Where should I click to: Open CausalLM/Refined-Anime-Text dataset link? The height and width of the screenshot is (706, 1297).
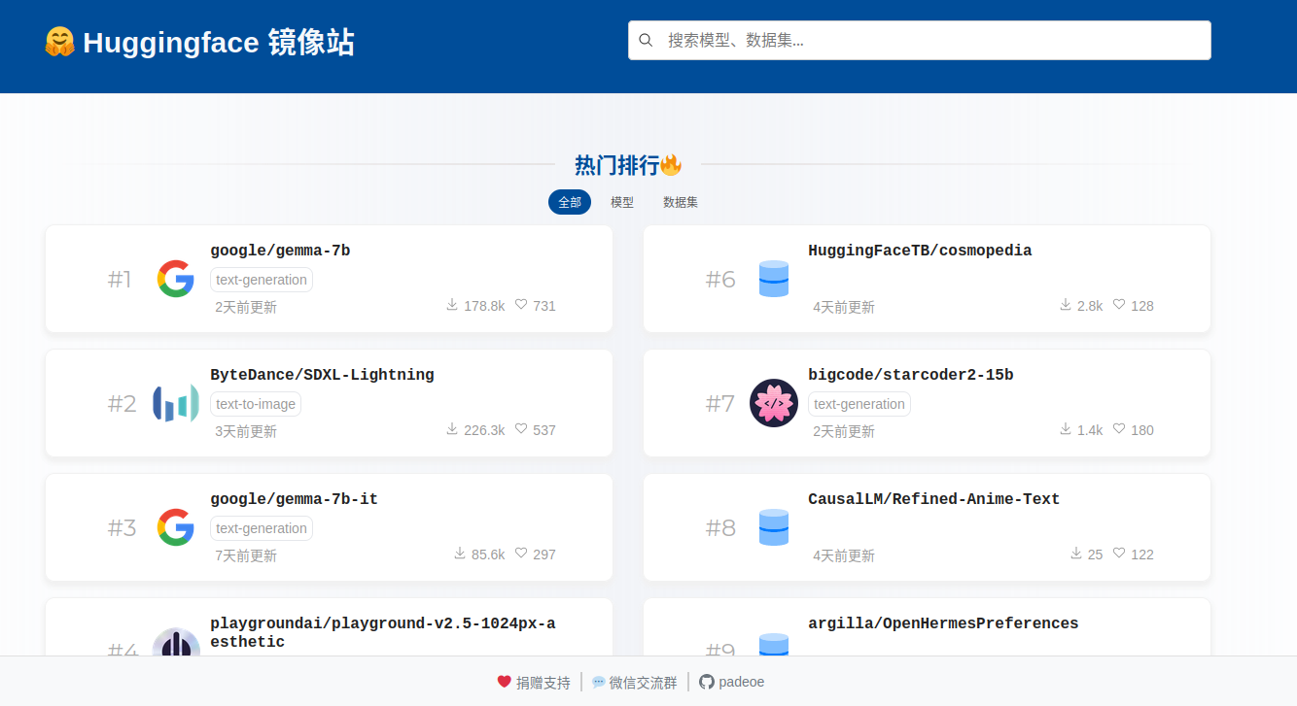[934, 499]
